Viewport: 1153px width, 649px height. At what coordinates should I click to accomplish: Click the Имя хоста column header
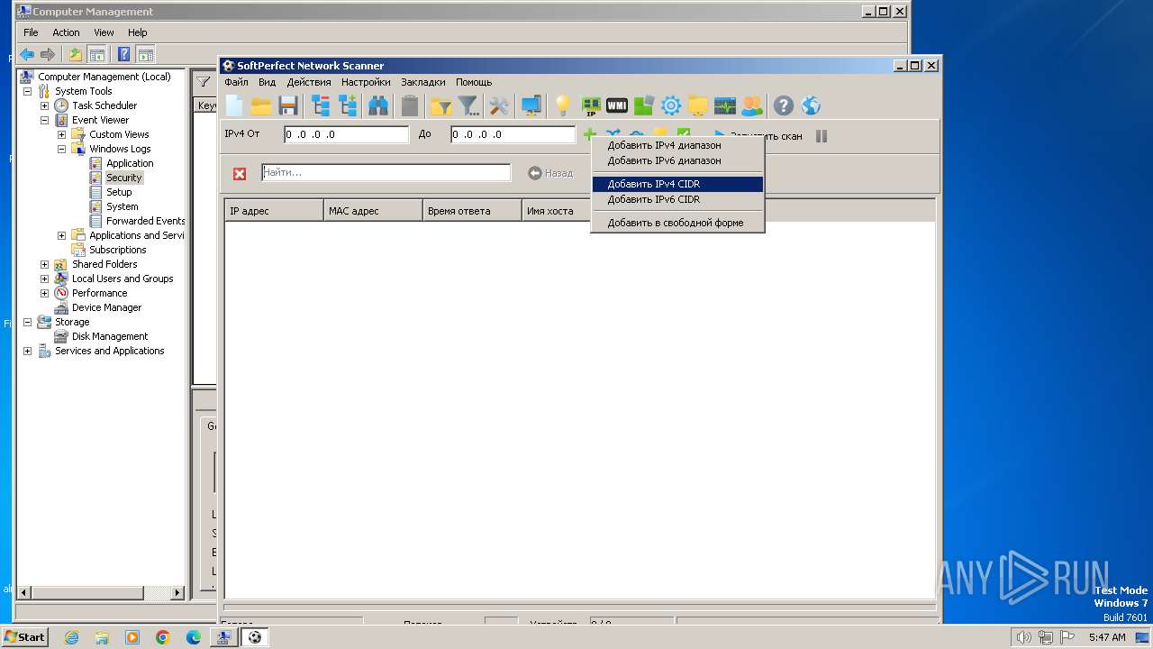(x=556, y=211)
